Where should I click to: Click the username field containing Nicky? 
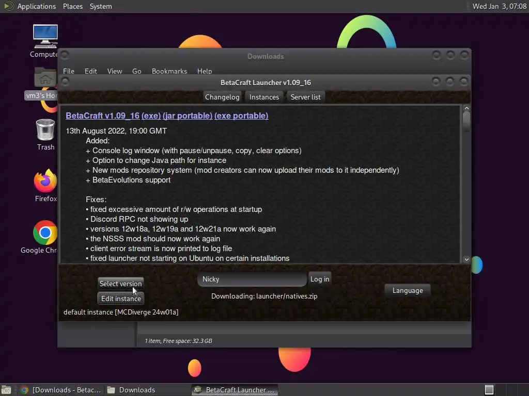coord(252,279)
